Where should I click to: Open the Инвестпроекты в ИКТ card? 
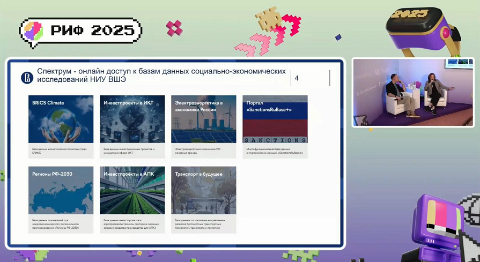[x=132, y=119]
